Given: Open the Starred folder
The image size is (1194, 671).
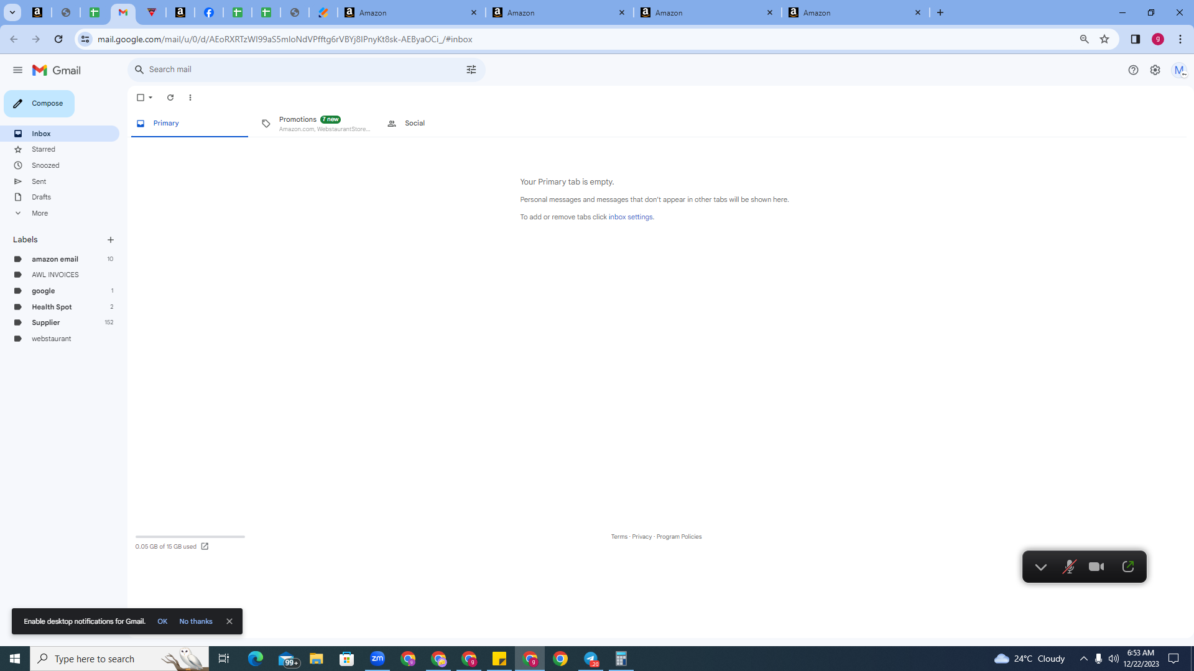Looking at the screenshot, I should coord(60,150).
